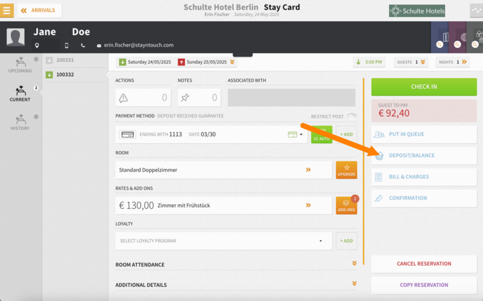Select reservation 100332
Image resolution: width=483 pixels, height=301 pixels.
[75, 75]
